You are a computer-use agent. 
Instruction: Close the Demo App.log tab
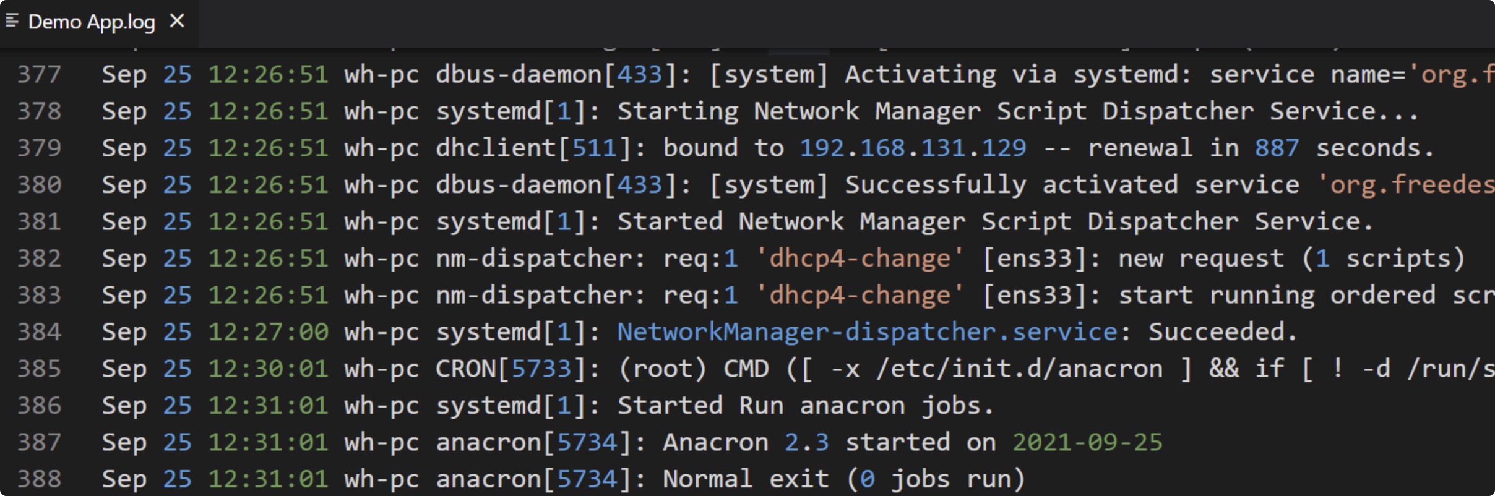point(177,22)
